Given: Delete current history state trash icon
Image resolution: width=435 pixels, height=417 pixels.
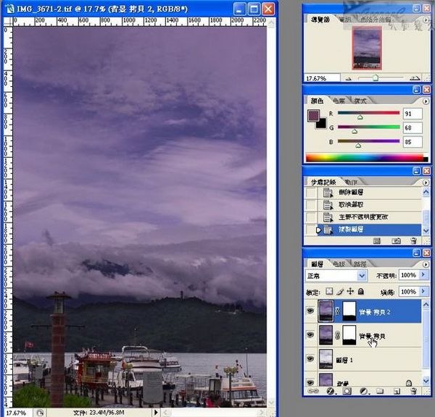Looking at the screenshot, I should click(x=413, y=241).
